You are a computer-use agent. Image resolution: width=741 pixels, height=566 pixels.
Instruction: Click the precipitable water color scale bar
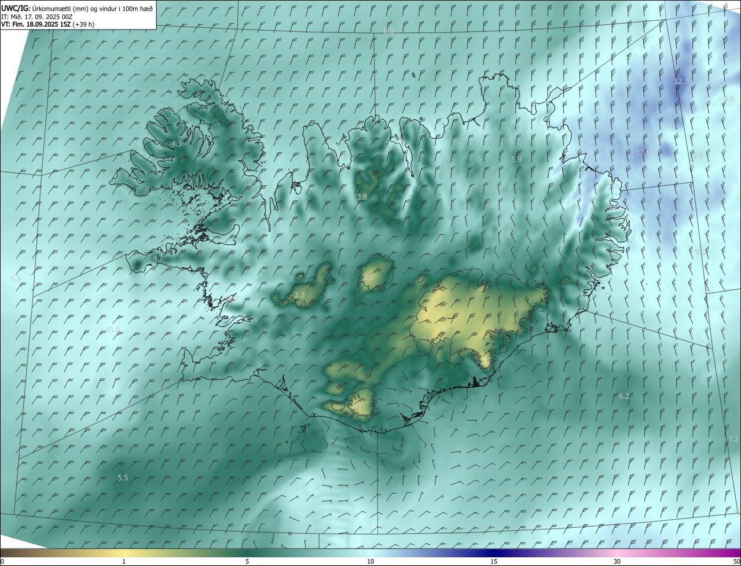point(370,553)
